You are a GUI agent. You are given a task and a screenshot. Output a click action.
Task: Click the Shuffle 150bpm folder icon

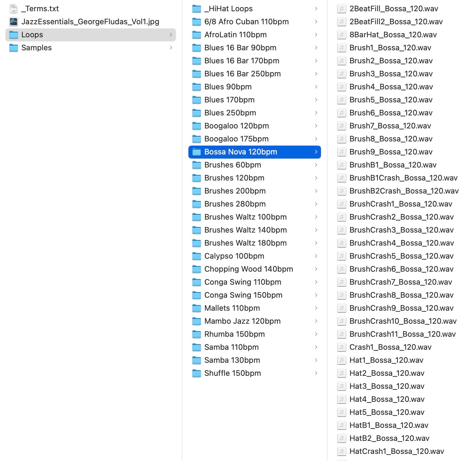coord(196,373)
